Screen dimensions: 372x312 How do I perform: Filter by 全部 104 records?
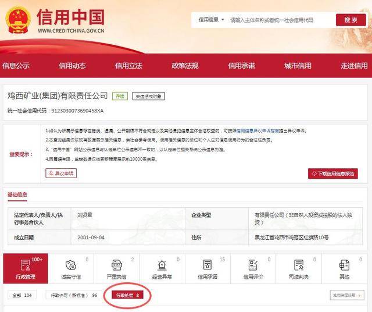[22, 295]
